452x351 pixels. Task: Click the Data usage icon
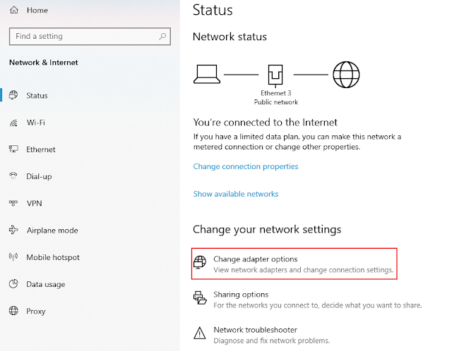(13, 284)
